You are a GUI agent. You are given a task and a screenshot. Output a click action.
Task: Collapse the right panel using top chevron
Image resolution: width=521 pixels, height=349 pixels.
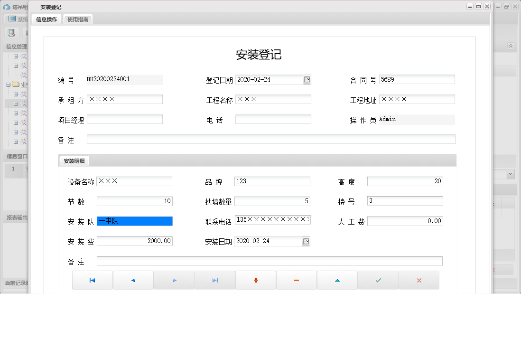[x=511, y=46]
